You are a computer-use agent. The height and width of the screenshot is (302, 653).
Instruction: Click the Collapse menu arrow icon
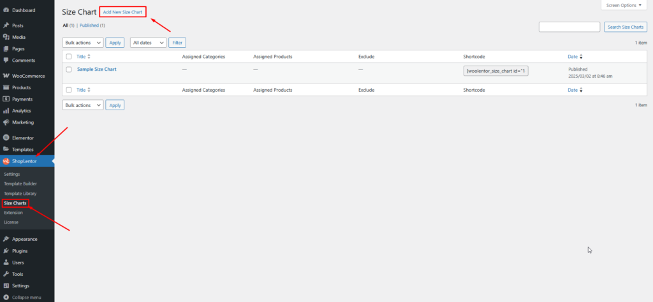(6, 297)
